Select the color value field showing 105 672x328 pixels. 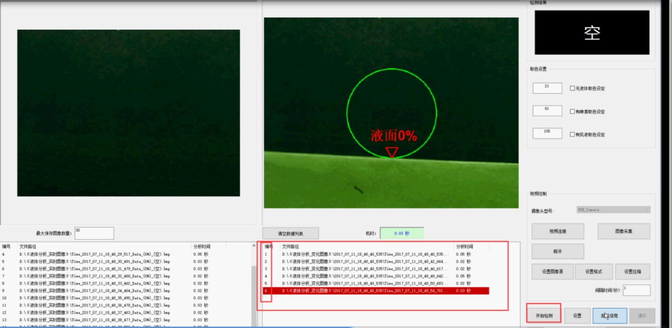click(x=547, y=133)
